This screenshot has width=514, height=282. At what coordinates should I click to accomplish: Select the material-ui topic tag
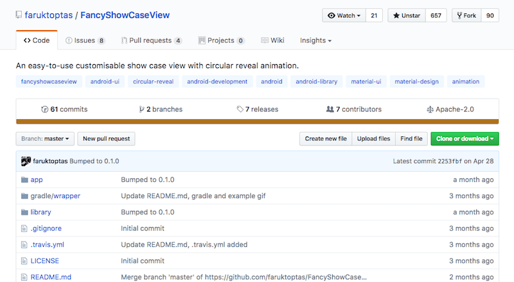click(x=366, y=81)
